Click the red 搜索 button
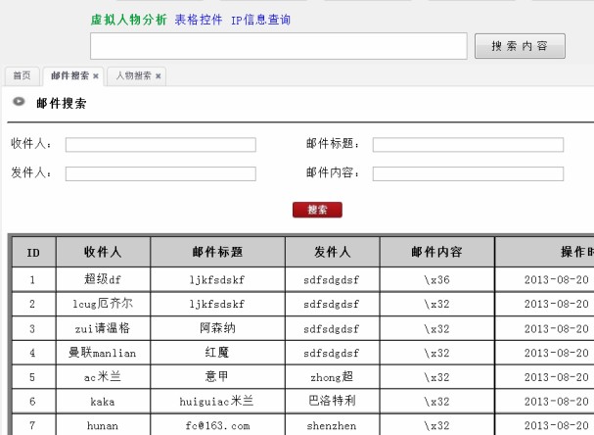This screenshot has width=594, height=435. tap(317, 210)
